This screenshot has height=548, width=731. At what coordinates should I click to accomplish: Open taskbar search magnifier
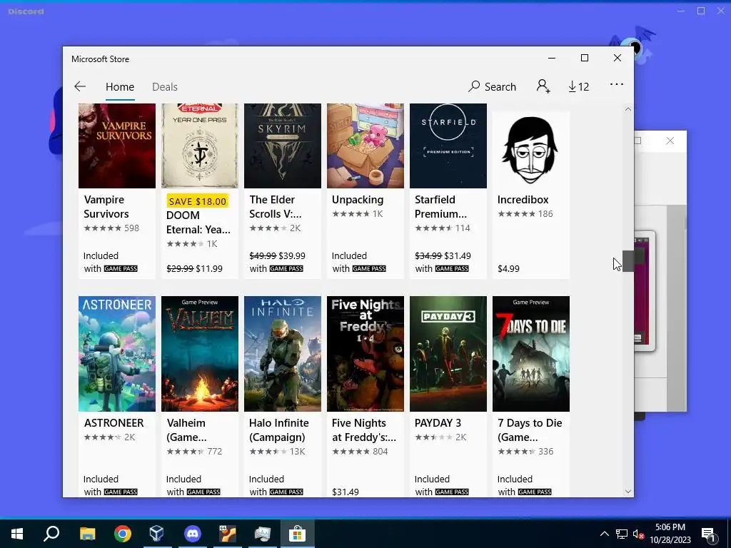51,534
